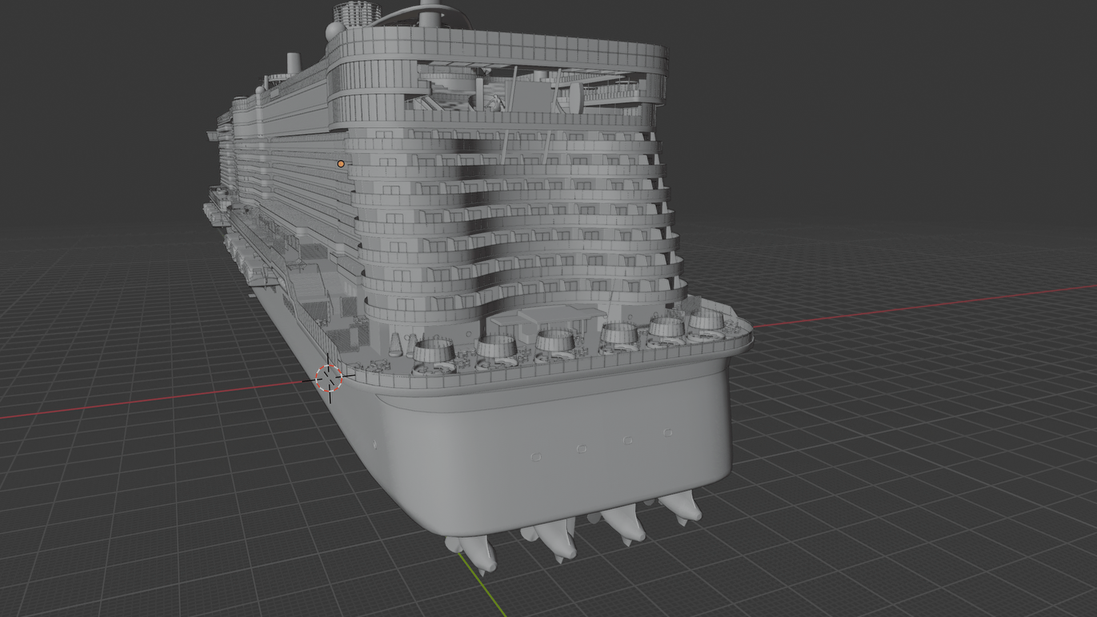Viewport: 1097px width, 617px height.
Task: Click the red-white 3D cursor crosshair
Action: click(329, 378)
